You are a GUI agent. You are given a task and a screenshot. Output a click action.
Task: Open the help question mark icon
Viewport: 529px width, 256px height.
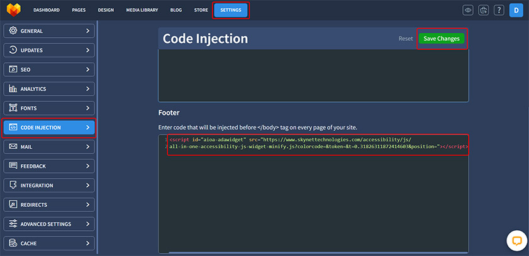pyautogui.click(x=499, y=10)
